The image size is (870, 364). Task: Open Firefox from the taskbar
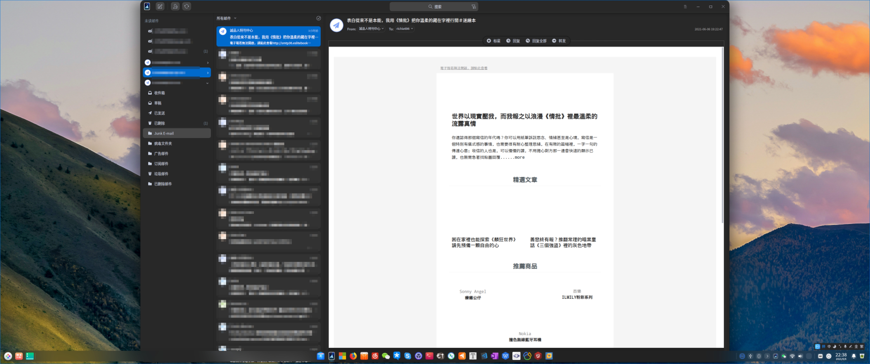coord(353,356)
